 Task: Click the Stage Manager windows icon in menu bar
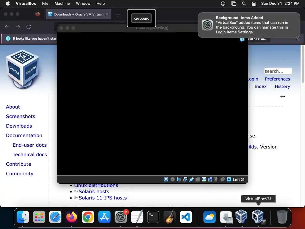pos(234,4)
